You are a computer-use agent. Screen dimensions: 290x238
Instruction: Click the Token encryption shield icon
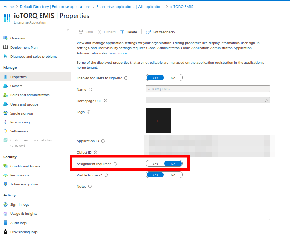tap(6, 184)
